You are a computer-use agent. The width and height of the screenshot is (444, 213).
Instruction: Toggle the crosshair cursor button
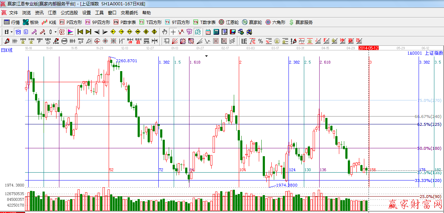(x=173, y=32)
